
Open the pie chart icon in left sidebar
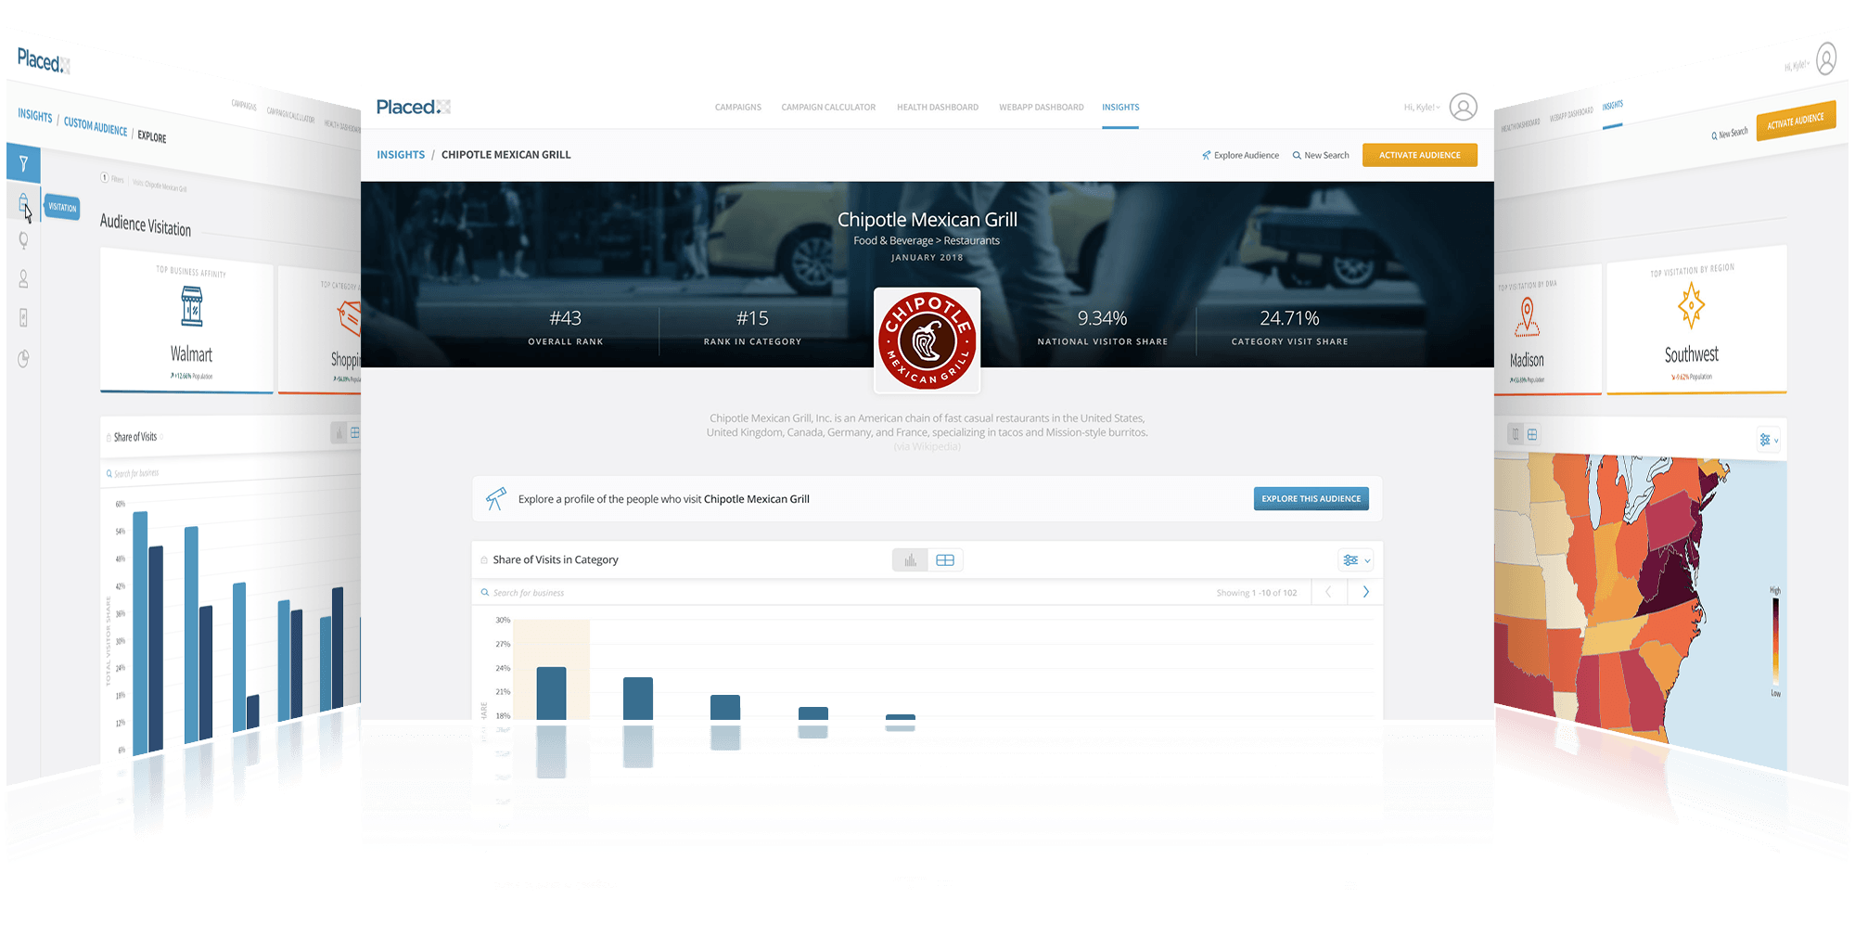(23, 358)
